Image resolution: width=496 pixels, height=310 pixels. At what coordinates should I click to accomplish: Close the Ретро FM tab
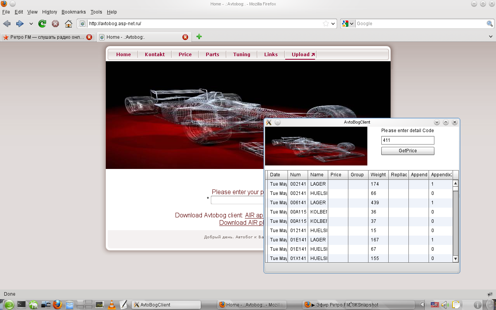[x=89, y=37]
